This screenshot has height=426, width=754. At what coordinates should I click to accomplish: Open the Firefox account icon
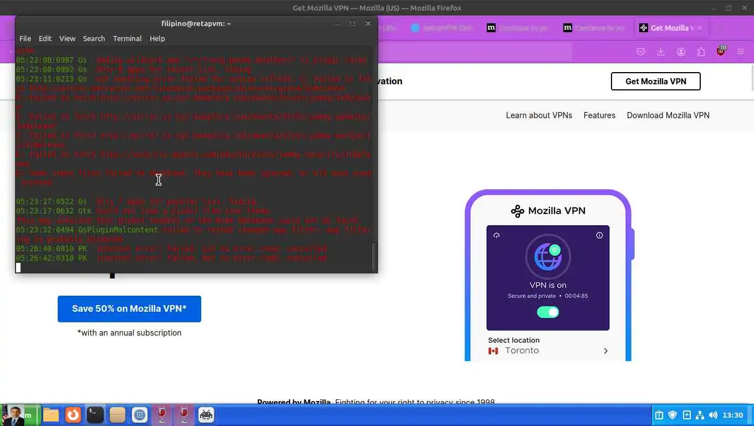click(x=681, y=52)
